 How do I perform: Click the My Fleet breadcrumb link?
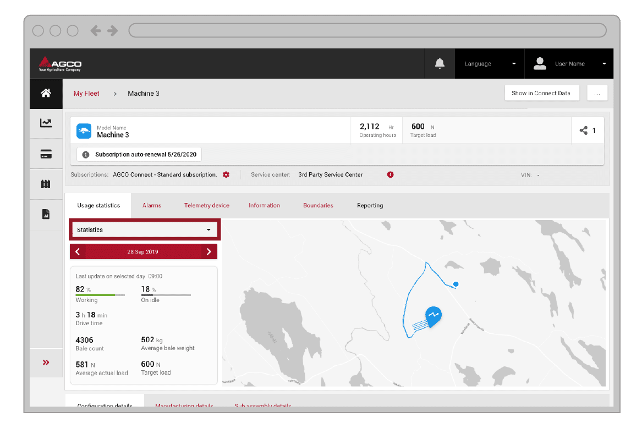[x=86, y=94]
